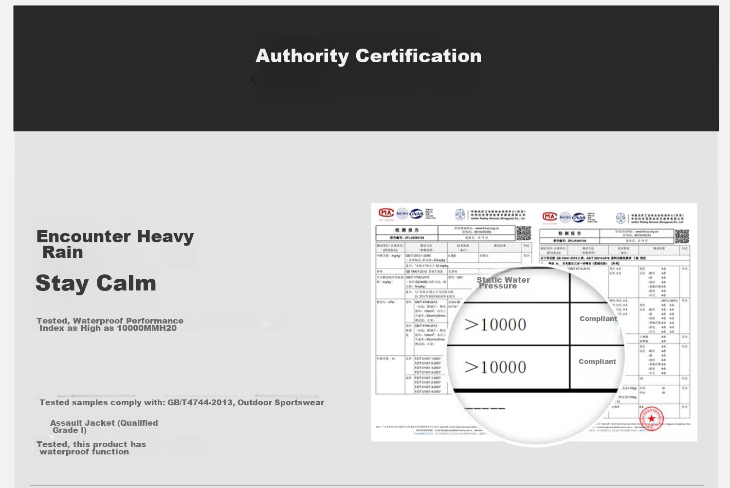The height and width of the screenshot is (488, 730).
Task: Click the upper ">10000" magnified value
Action: click(495, 325)
